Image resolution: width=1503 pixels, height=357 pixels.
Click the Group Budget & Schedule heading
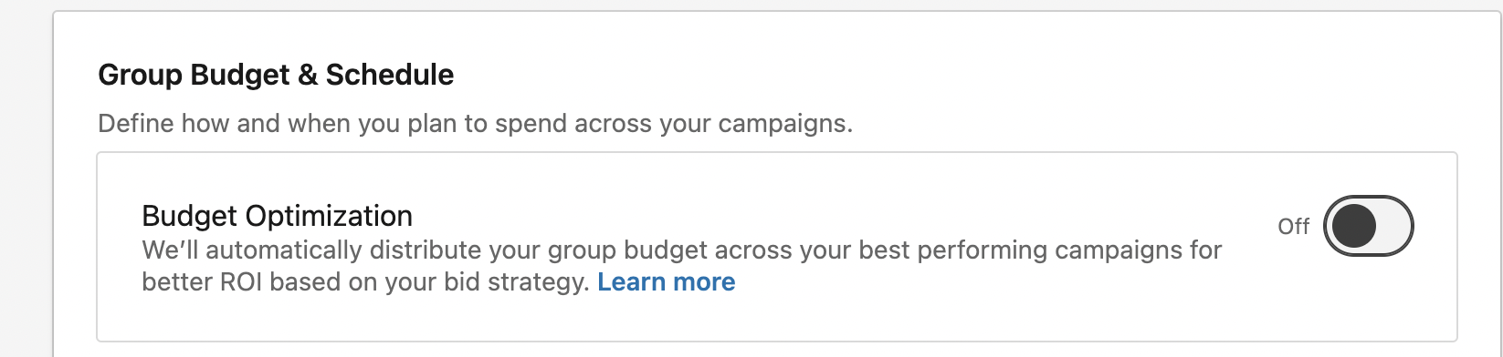pos(276,75)
